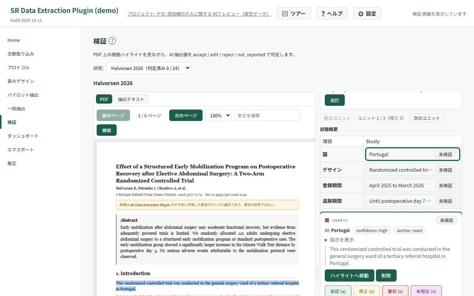Screen dimensions: 474x296
Task: Approve the value with 承認 (a)
Action: point(338,291)
